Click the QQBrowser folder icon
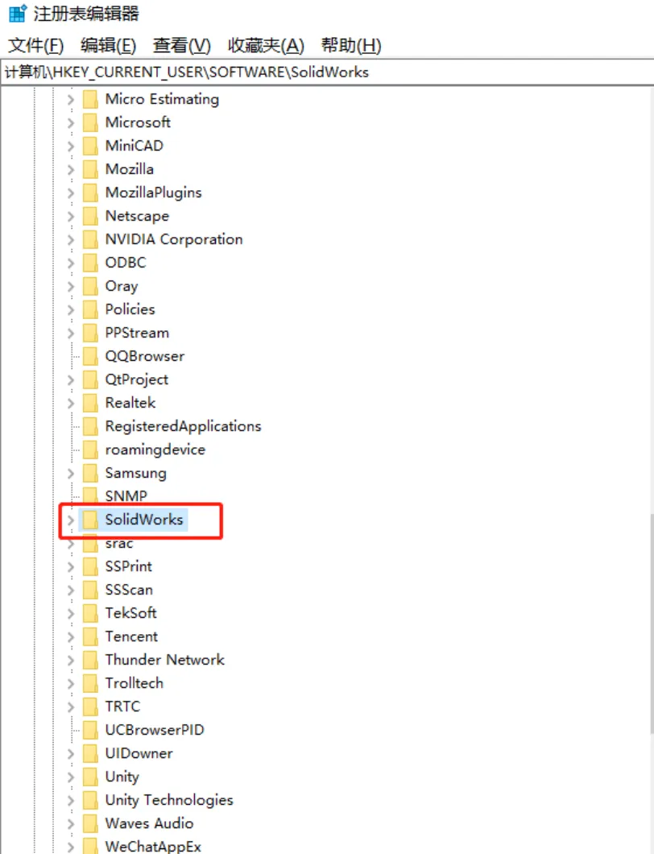 tap(90, 356)
